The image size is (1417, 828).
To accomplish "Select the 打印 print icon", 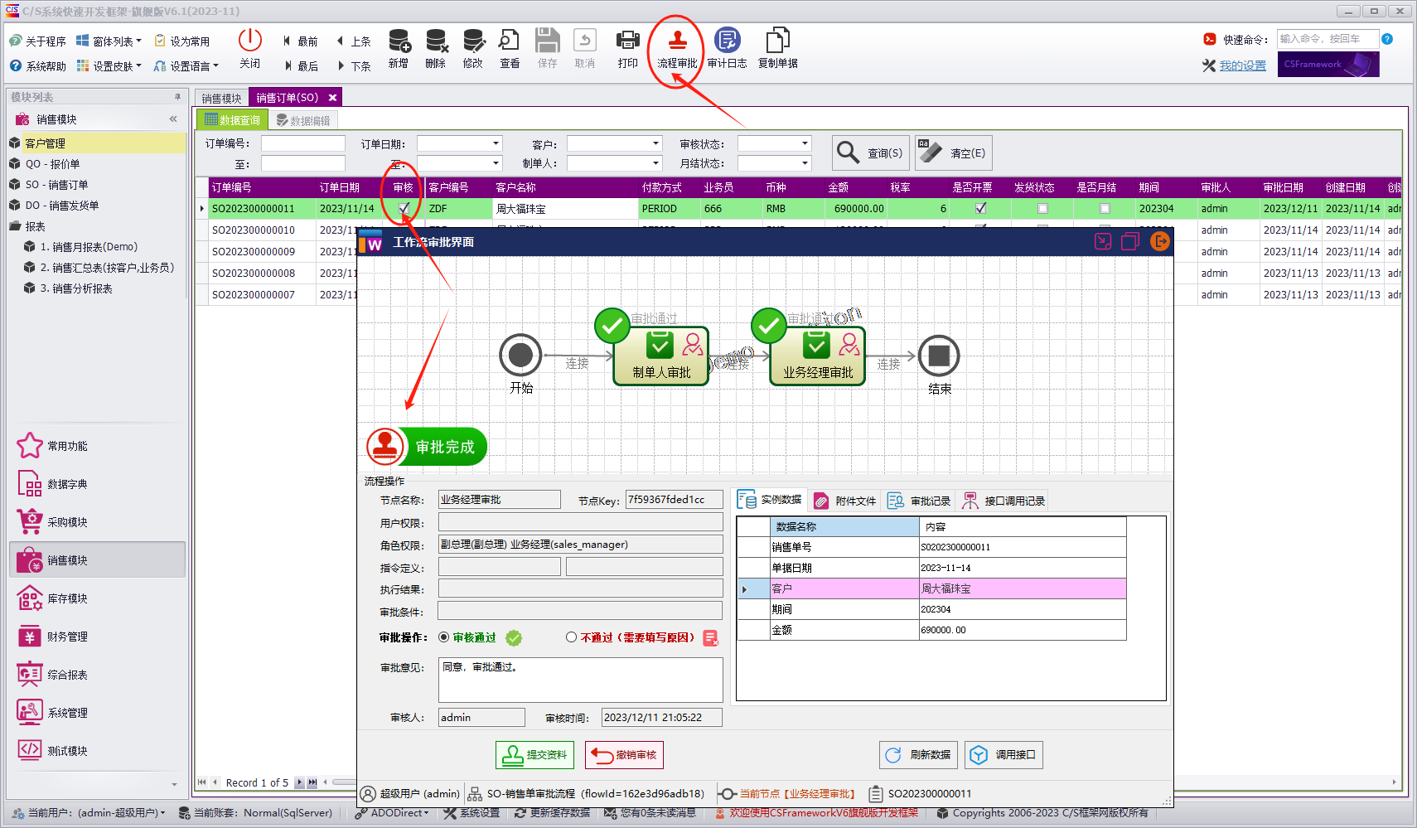I will pyautogui.click(x=627, y=48).
